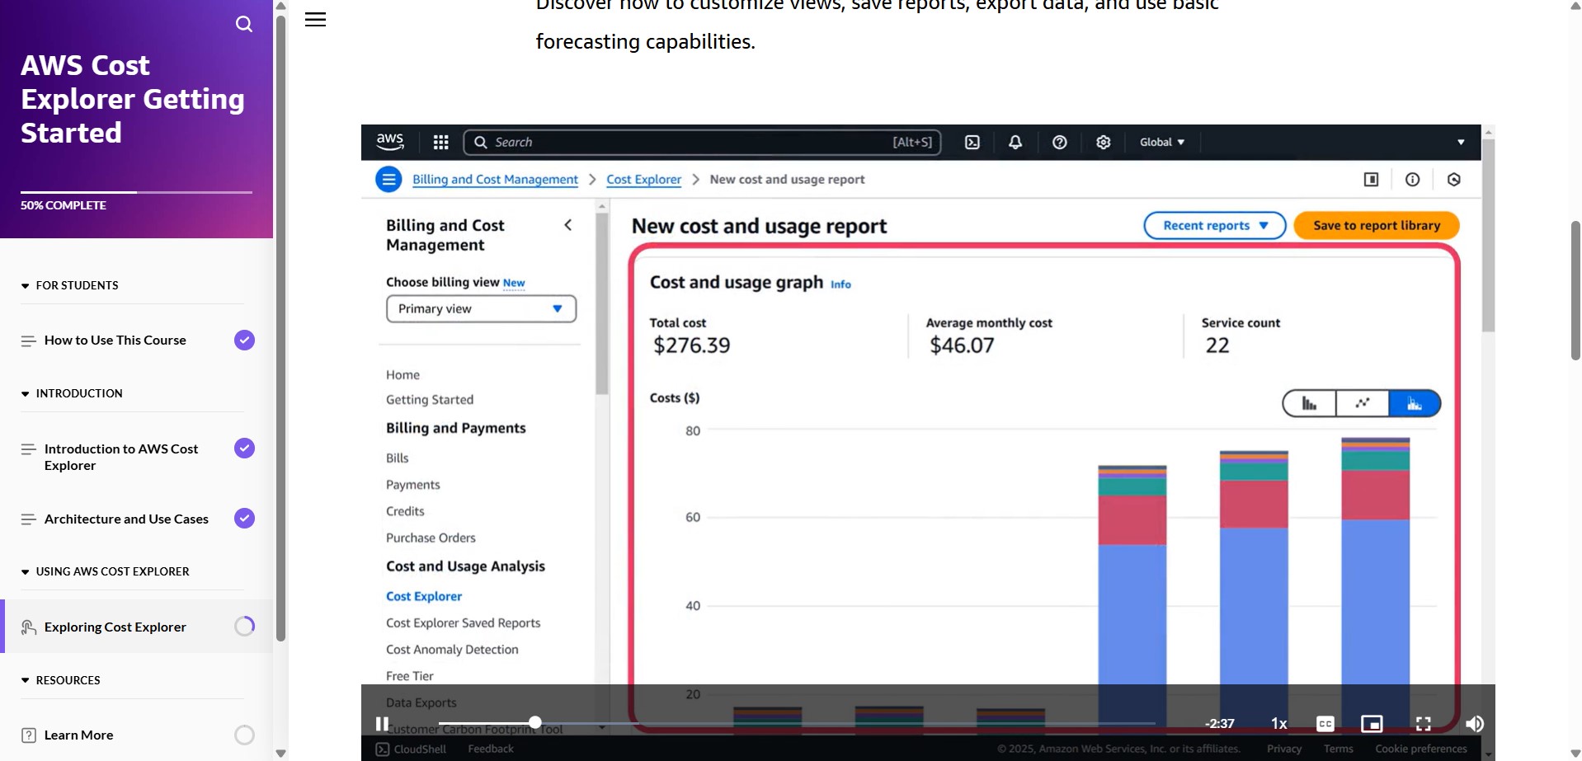This screenshot has width=1582, height=761.
Task: Open the AWS services grid icon
Action: pos(441,143)
